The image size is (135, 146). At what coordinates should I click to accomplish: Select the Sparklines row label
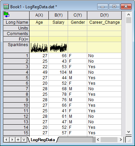16,47
